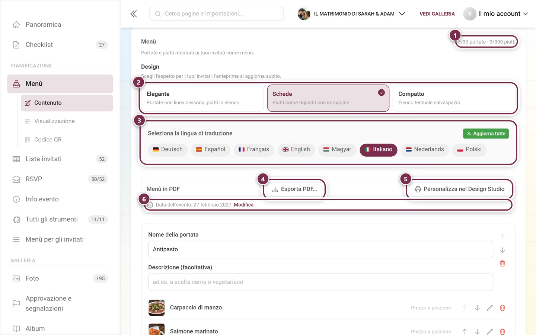Expand the Il mio account menu
Viewport: 536px width, 335px height.
496,14
